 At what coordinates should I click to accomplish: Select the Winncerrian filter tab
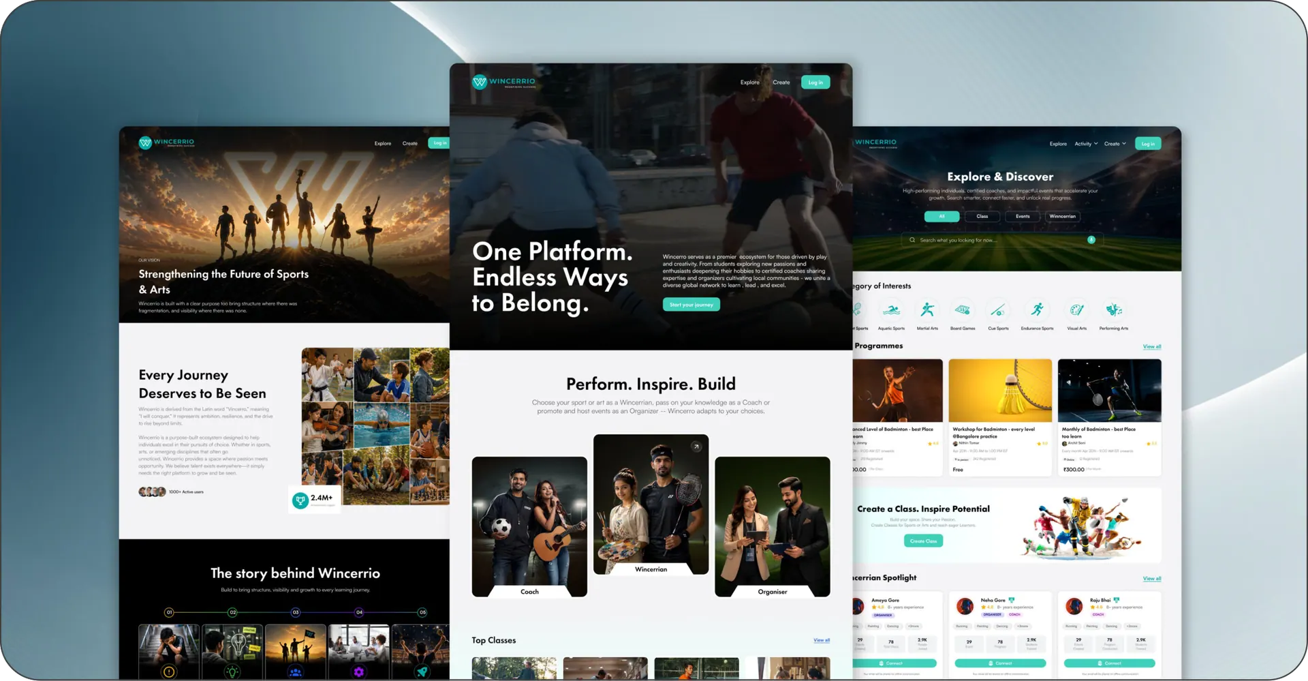coord(1063,217)
